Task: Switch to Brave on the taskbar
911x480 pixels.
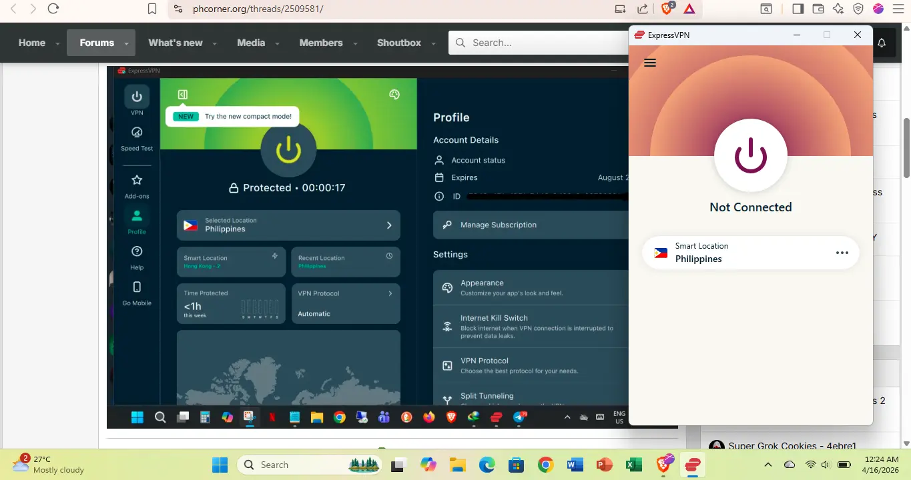Action: click(x=665, y=464)
